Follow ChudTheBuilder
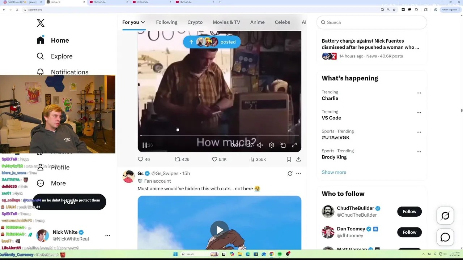This screenshot has width=463, height=260. click(x=409, y=212)
